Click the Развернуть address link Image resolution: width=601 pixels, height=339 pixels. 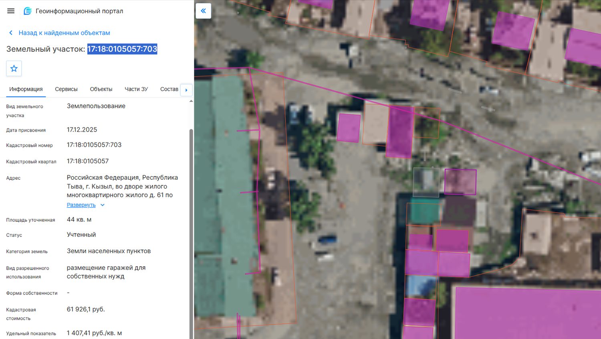[x=81, y=205]
